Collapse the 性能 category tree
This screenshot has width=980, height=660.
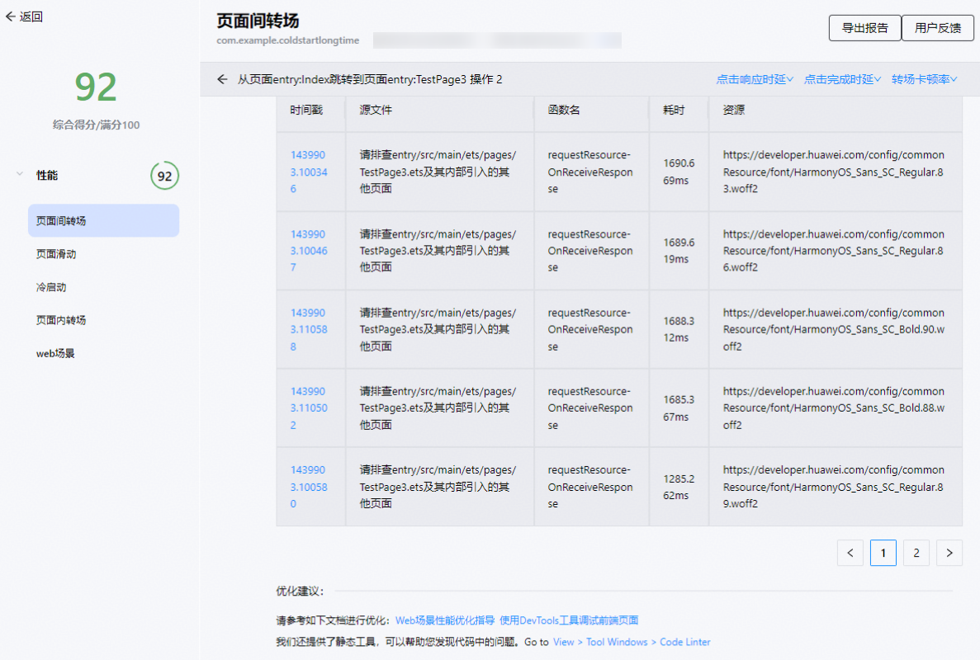pos(20,175)
